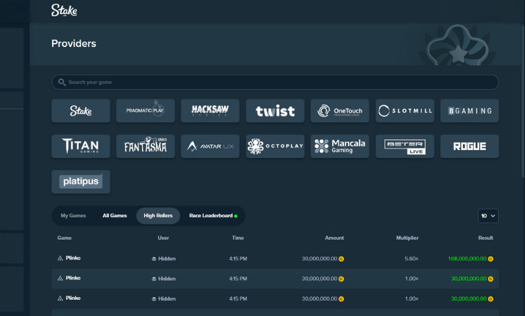Viewport: 525px width, 316px height.
Task: Switch to the My Games tab
Action: [x=73, y=216]
